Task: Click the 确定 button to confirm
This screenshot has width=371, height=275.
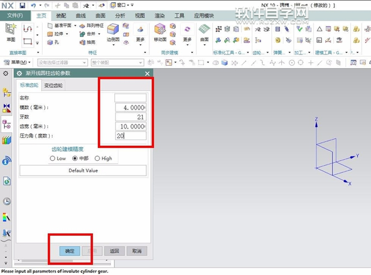Action: pyautogui.click(x=70, y=251)
